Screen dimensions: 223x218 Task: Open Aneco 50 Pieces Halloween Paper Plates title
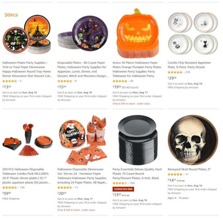[137, 69]
